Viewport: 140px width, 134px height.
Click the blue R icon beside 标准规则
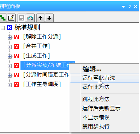pyautogui.click(x=10, y=27)
